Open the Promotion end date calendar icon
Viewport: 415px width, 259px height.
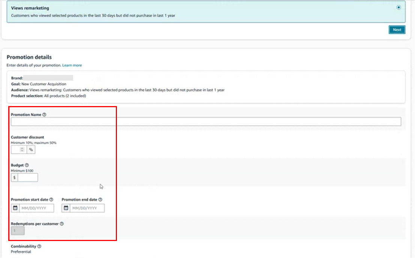[x=66, y=208]
